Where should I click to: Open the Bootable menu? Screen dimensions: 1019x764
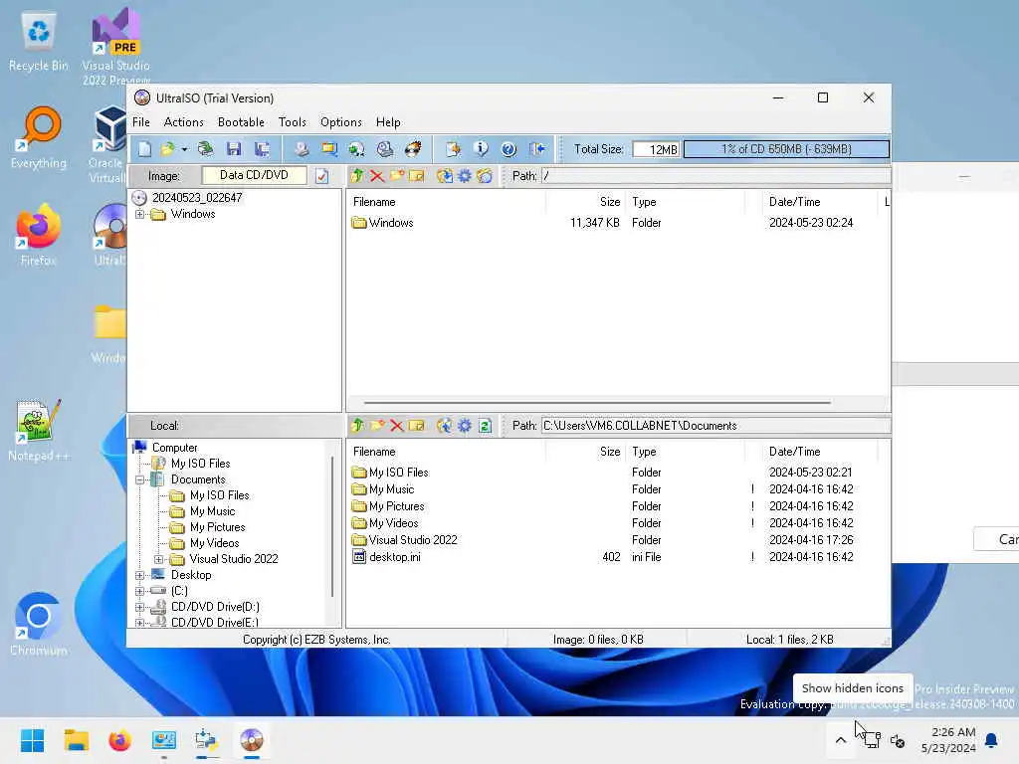[241, 122]
